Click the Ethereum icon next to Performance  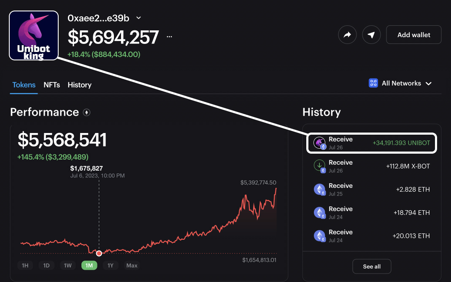86,112
